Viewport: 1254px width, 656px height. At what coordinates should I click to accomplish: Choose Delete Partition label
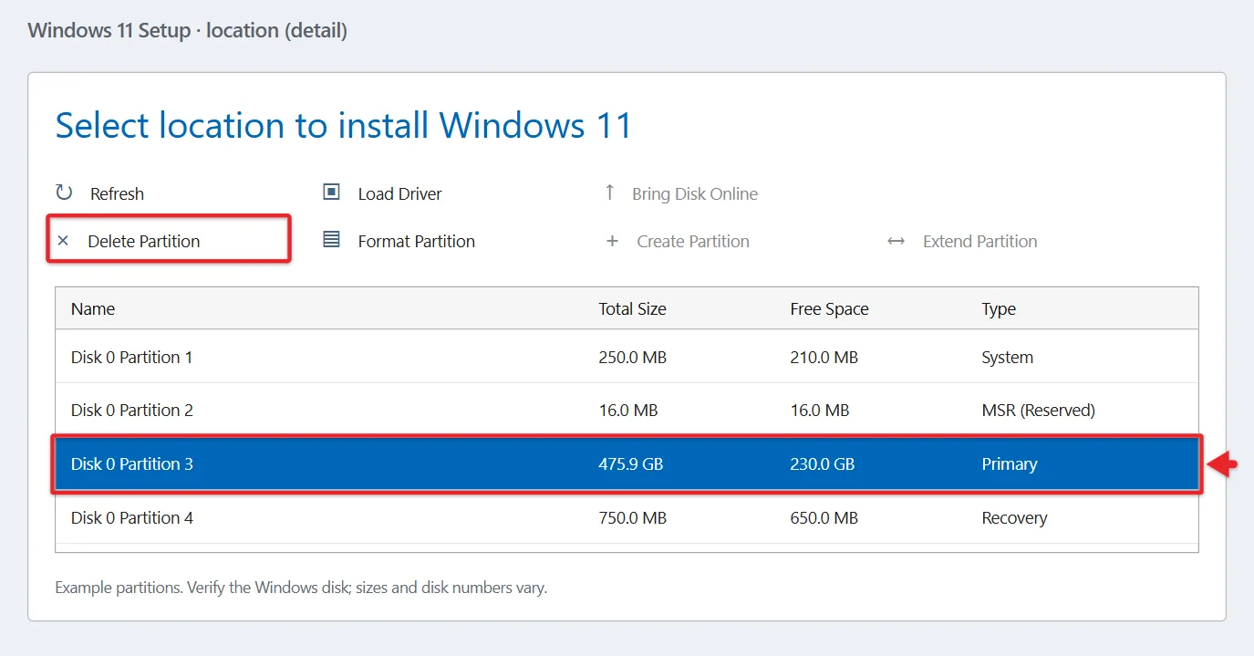[143, 241]
